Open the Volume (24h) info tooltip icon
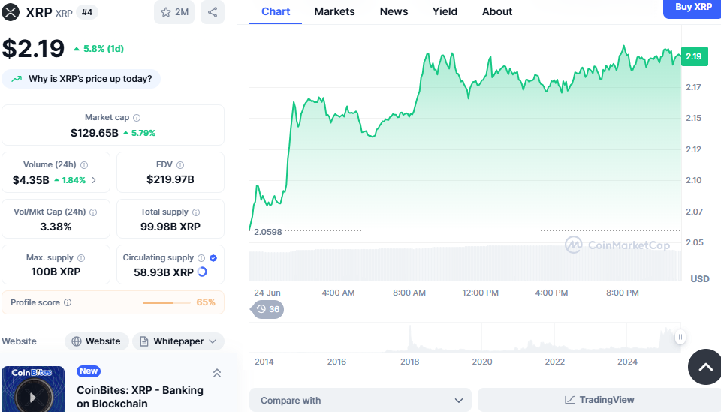721x412 pixels. point(84,165)
